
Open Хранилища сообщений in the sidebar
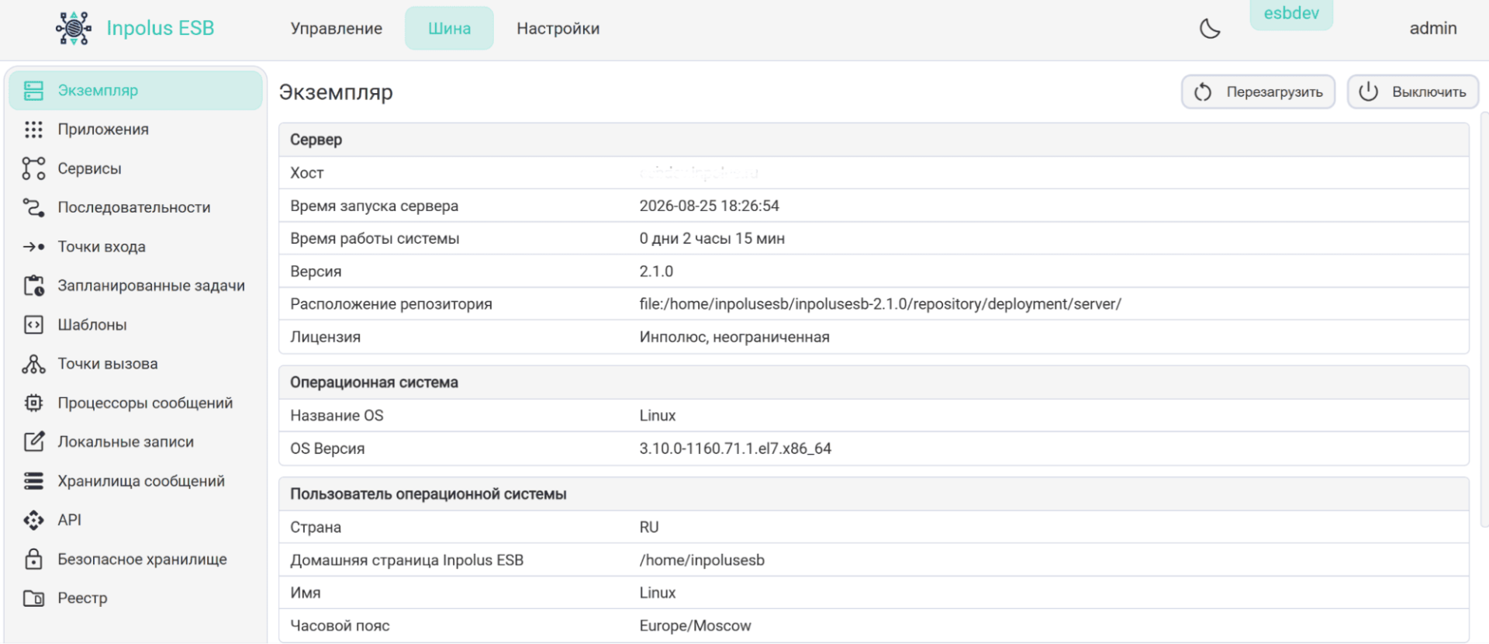tap(141, 481)
